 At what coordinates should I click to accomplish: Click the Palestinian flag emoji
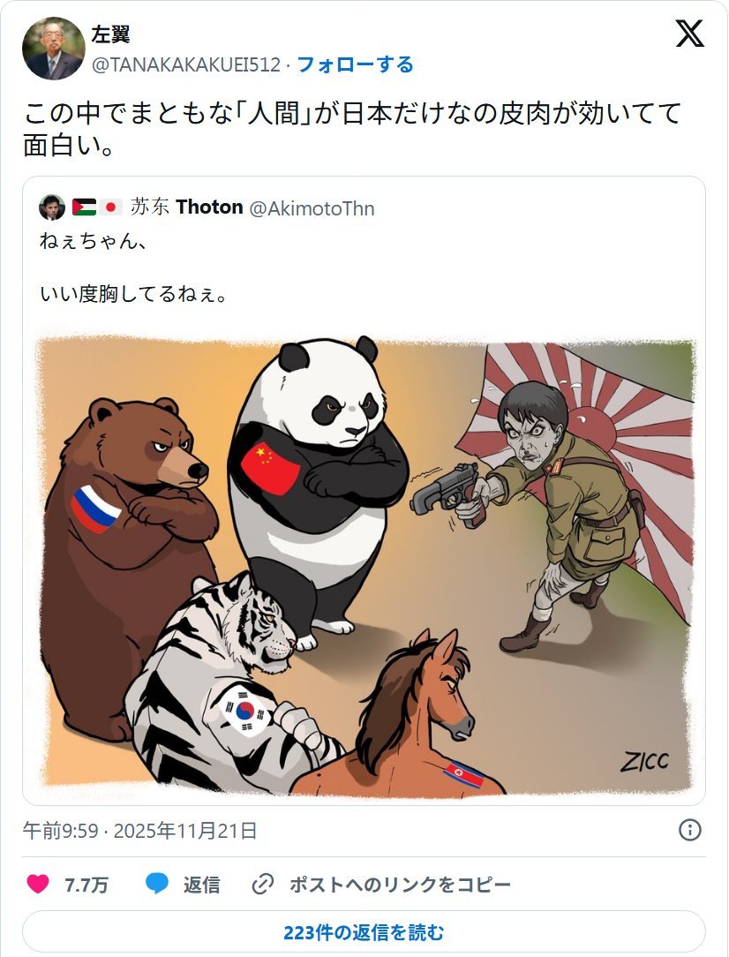[x=84, y=207]
